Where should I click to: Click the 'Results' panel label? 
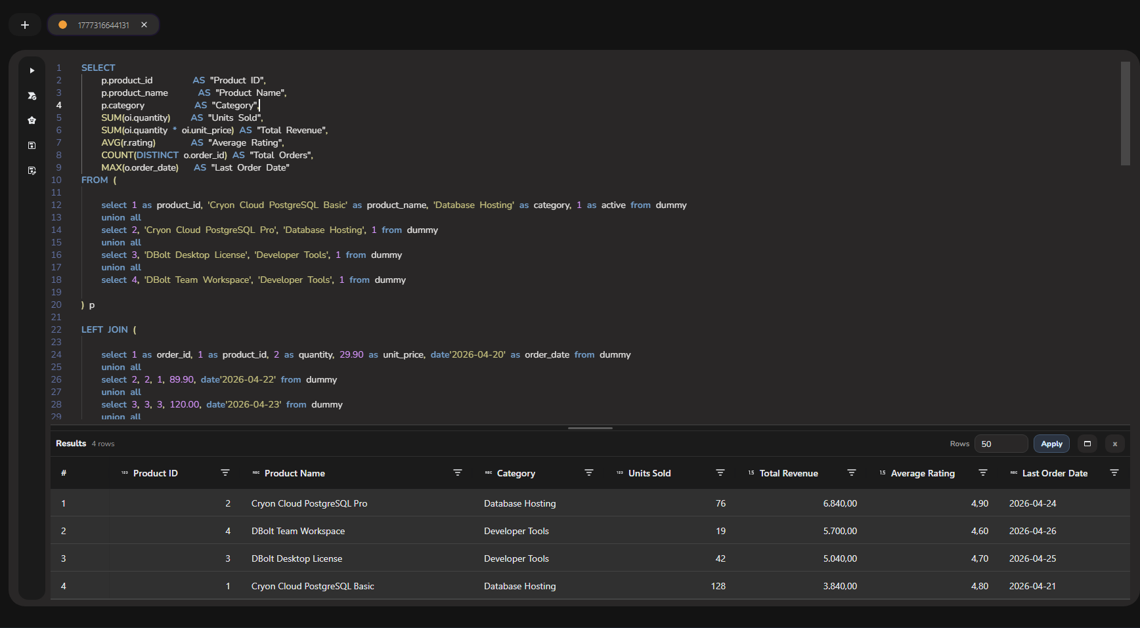[71, 444]
